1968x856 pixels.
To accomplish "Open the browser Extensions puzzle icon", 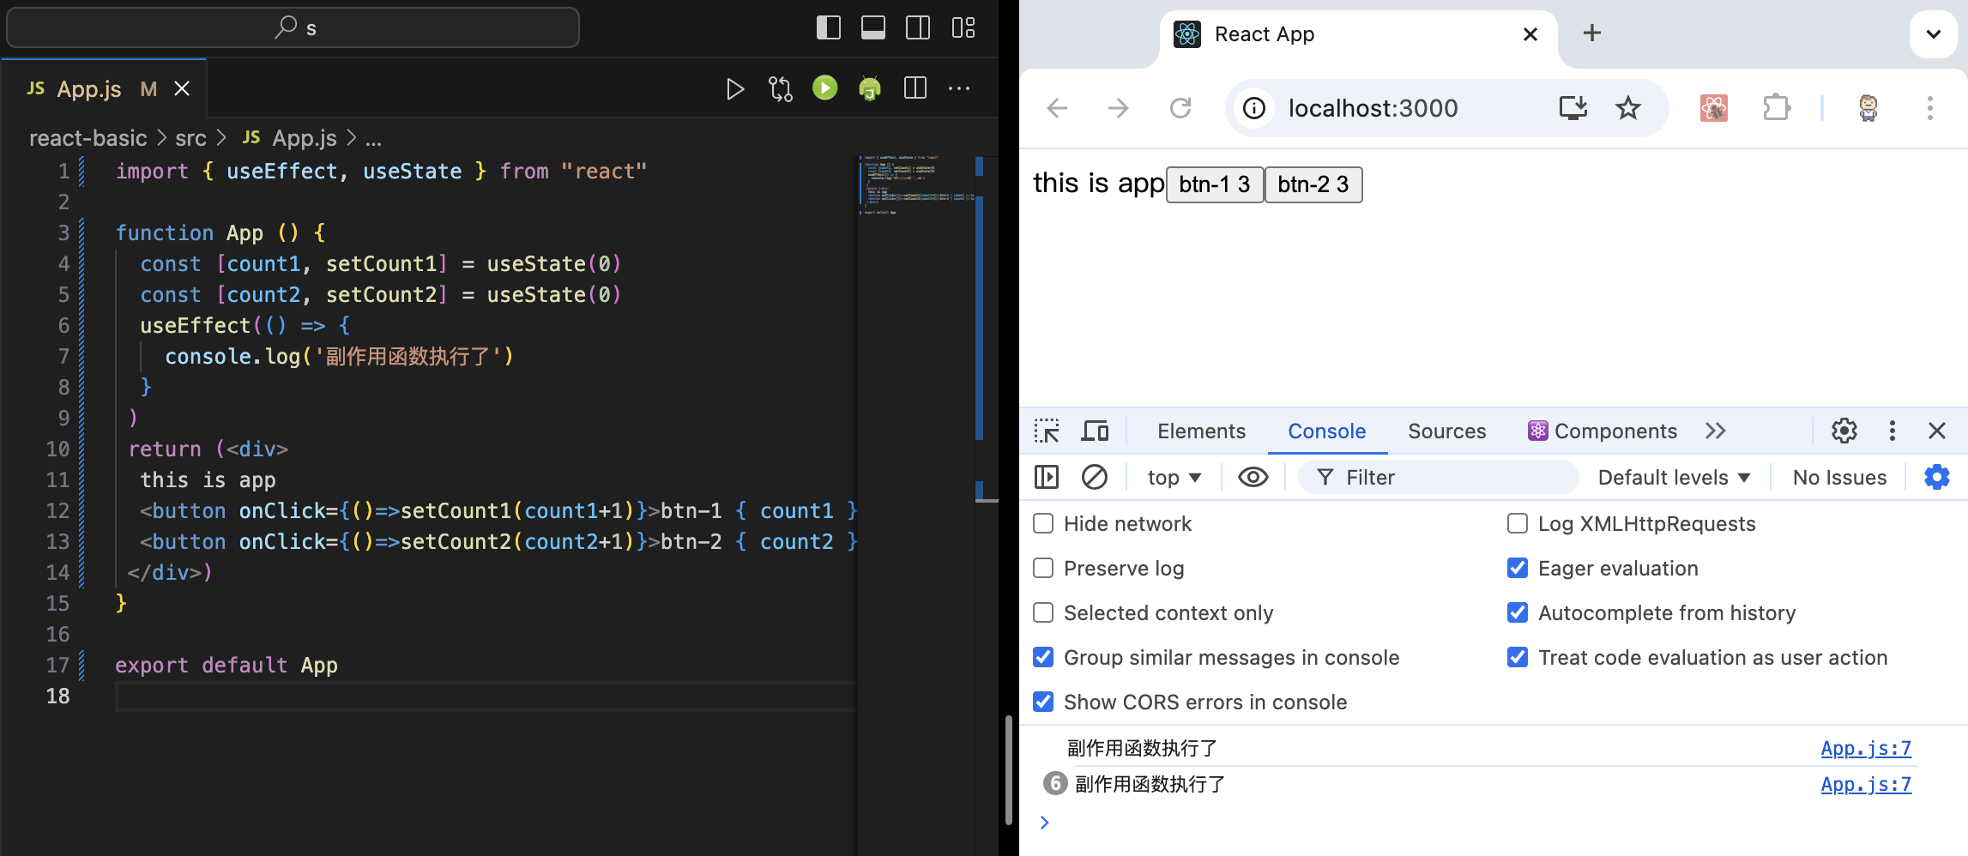I will coord(1776,108).
